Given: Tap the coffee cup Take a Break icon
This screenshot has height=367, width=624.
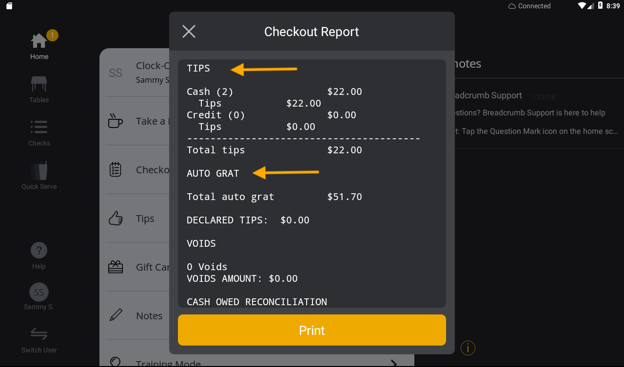Looking at the screenshot, I should tap(115, 121).
